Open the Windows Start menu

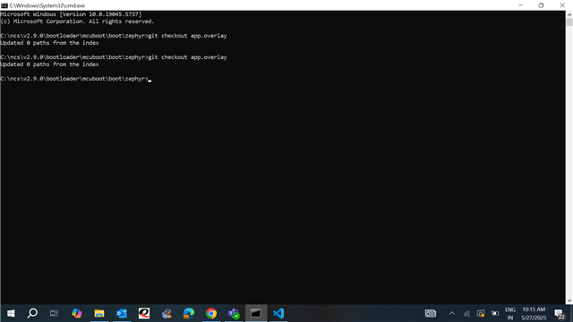tap(11, 313)
